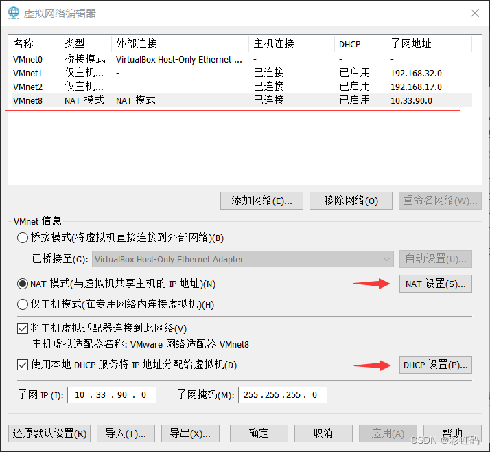Select the VMnet2 row

tap(242, 87)
